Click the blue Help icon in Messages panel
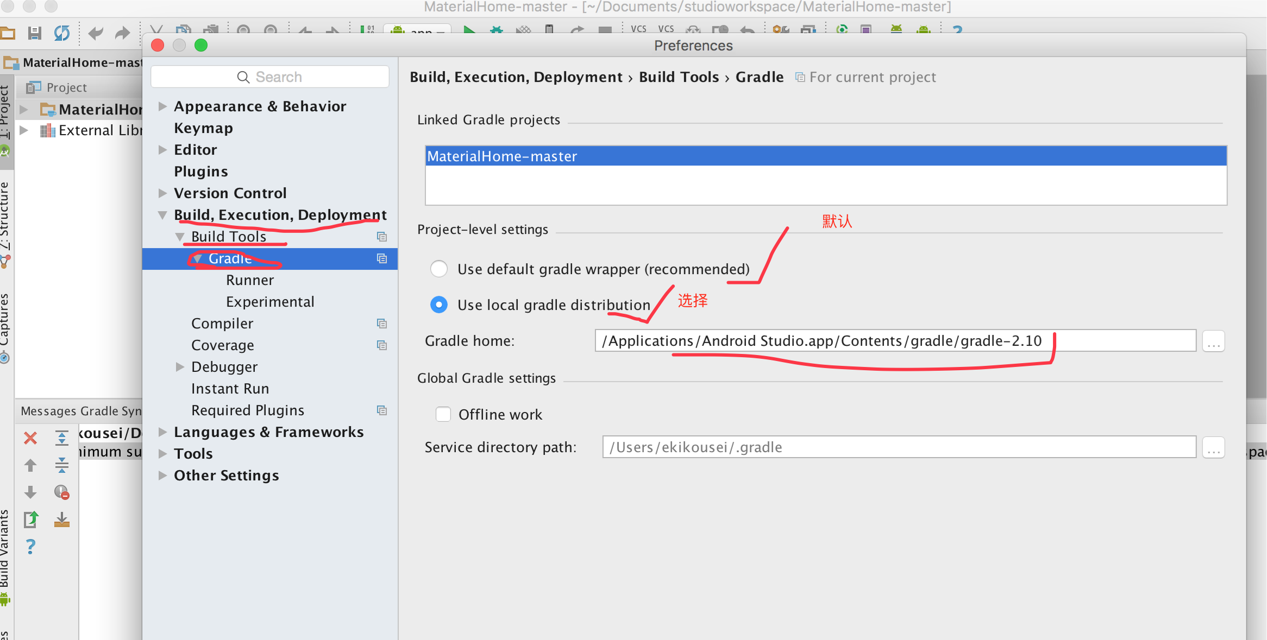The image size is (1267, 640). pyautogui.click(x=30, y=546)
